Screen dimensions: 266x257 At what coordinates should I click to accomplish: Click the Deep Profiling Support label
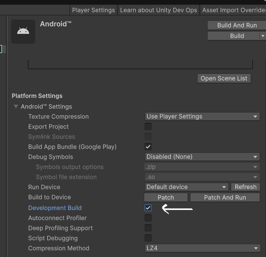60,228
